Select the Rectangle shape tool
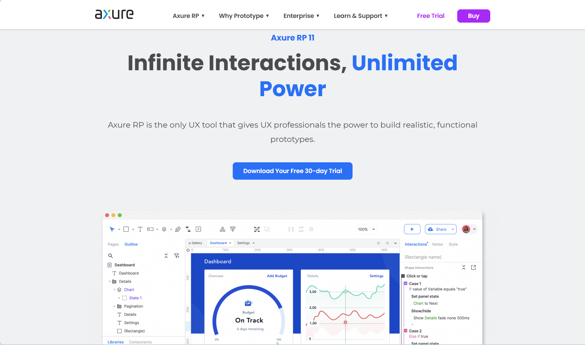This screenshot has height=345, width=585. [x=126, y=229]
